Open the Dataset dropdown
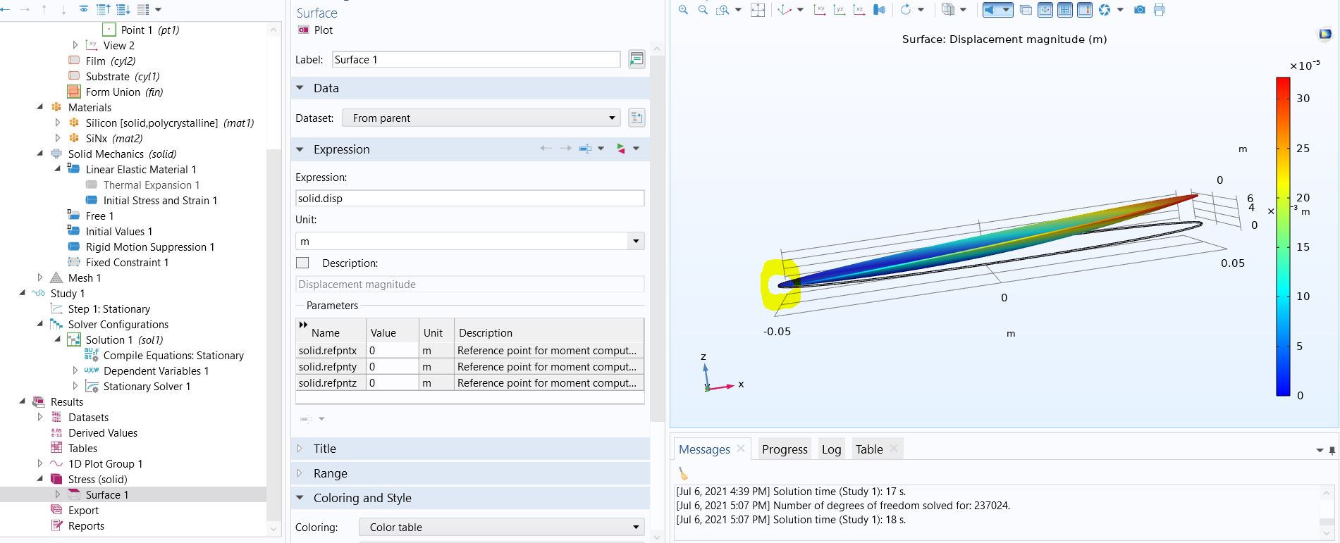 pos(481,118)
